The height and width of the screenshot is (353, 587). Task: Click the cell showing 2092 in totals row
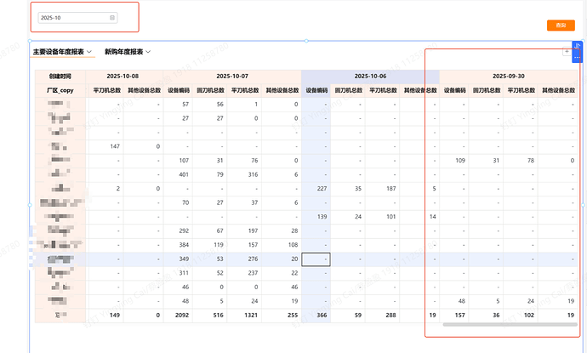coord(179,316)
